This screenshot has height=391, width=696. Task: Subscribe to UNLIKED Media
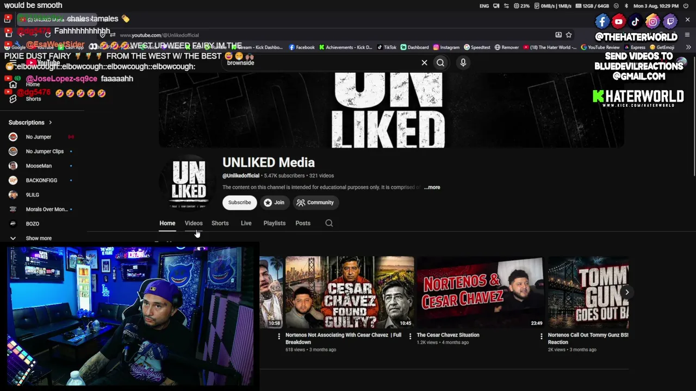pyautogui.click(x=239, y=203)
